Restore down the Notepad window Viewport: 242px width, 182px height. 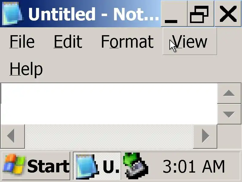201,14
